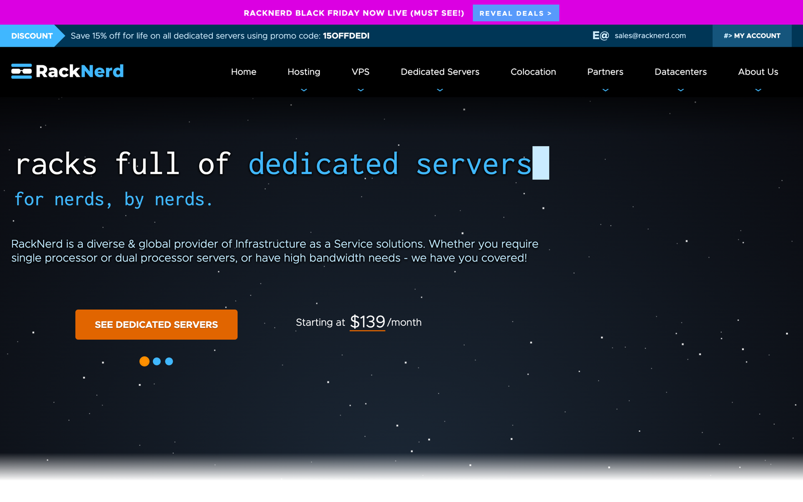Open the Colocation page from navigation
803x502 pixels.
[x=533, y=72]
